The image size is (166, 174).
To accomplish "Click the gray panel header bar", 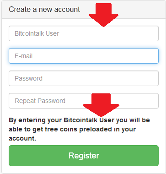I will [x=83, y=10].
